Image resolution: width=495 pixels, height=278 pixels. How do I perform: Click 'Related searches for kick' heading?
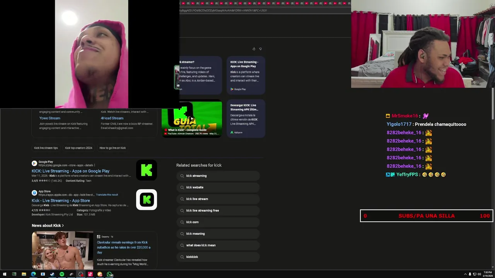(199, 165)
